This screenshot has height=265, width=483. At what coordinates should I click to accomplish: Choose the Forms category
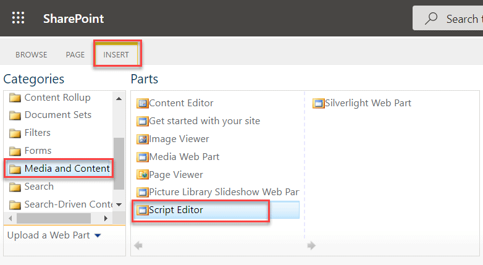[x=38, y=151]
